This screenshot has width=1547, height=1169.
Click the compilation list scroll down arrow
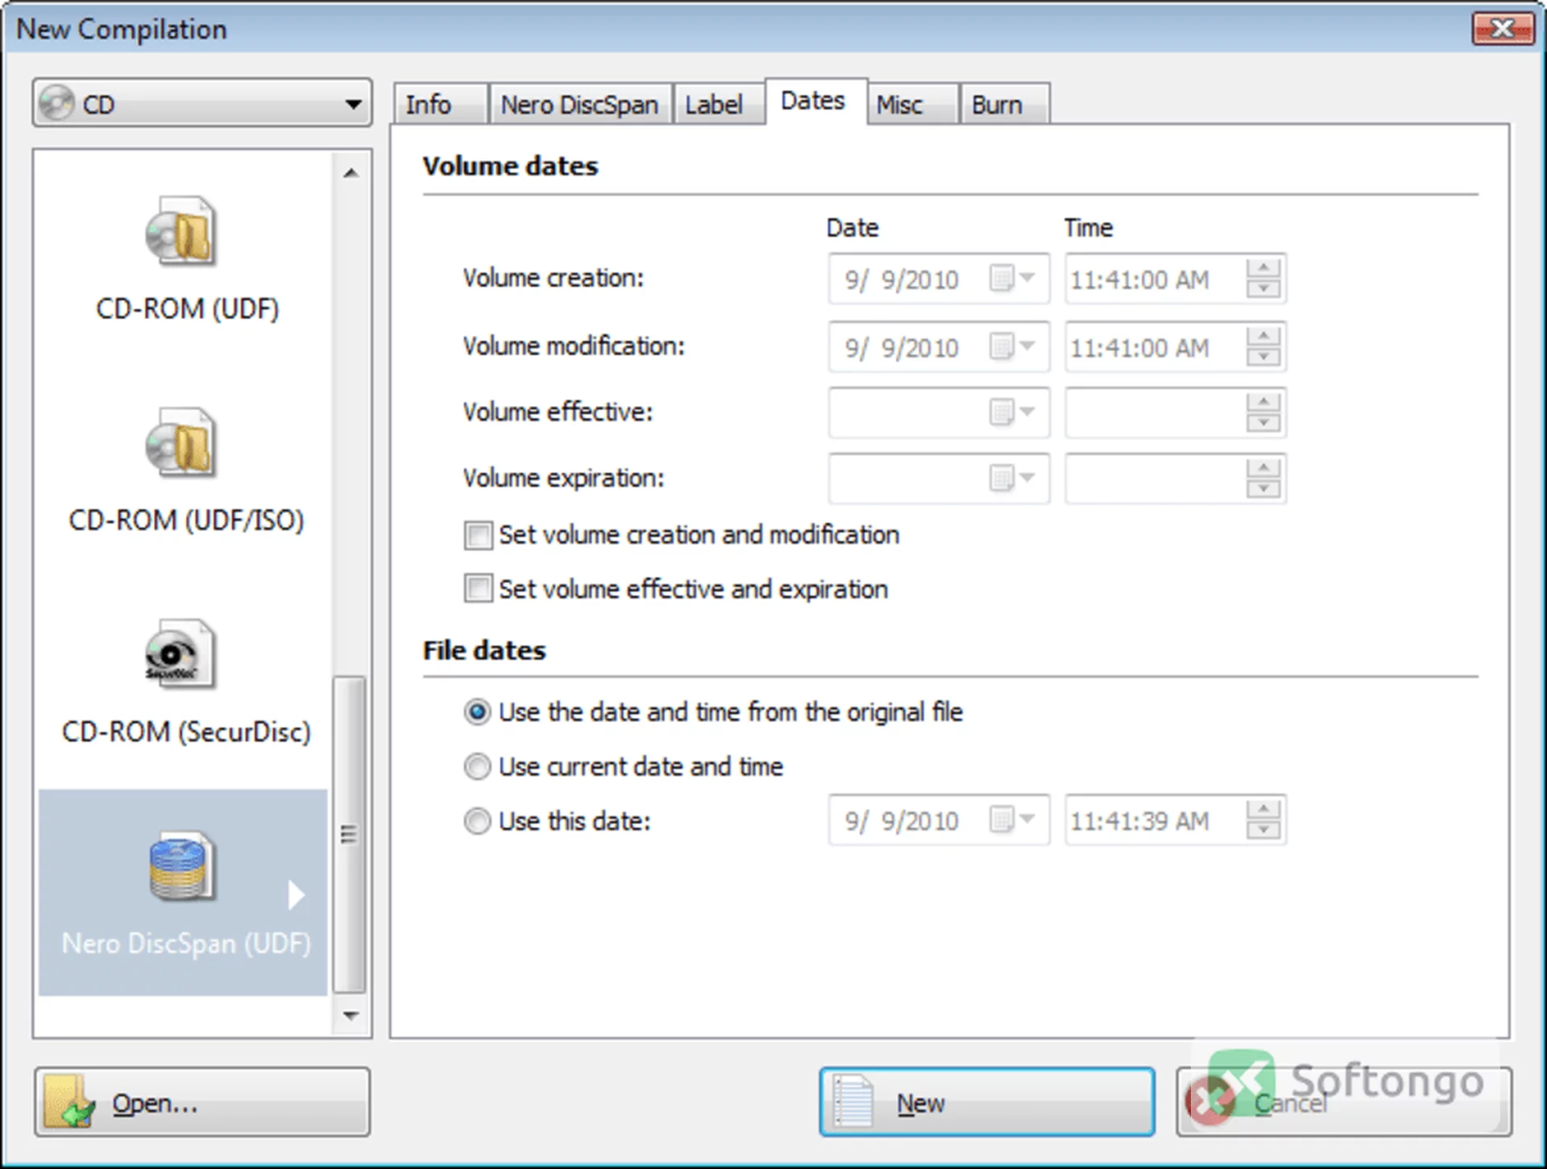point(350,1015)
